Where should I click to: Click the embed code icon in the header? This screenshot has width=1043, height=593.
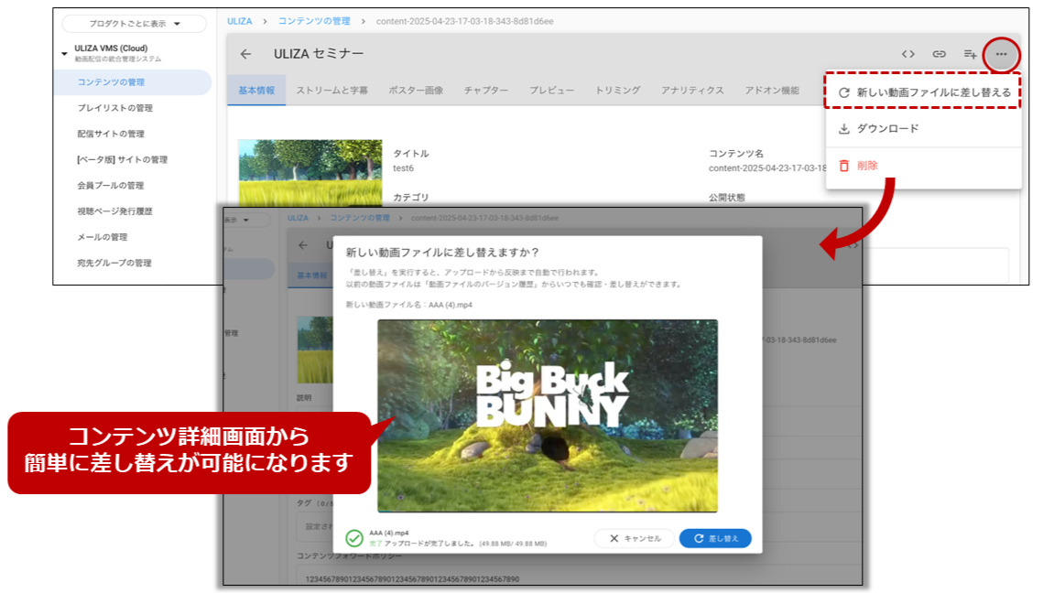point(908,54)
